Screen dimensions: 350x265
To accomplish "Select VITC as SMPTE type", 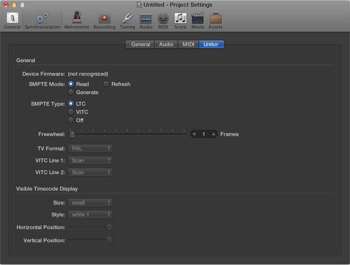I will pyautogui.click(x=71, y=112).
